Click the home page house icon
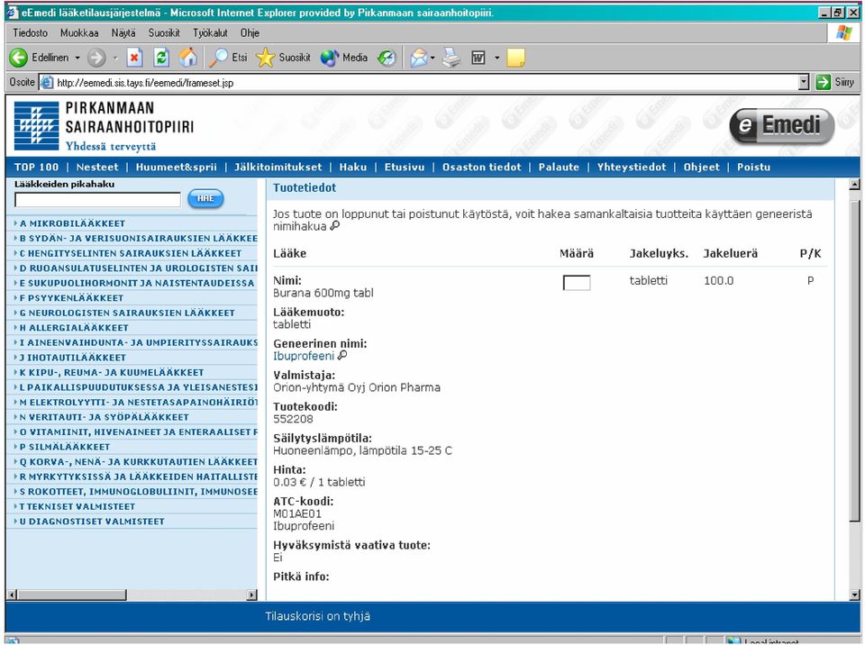The height and width of the screenshot is (645, 865). tap(188, 58)
